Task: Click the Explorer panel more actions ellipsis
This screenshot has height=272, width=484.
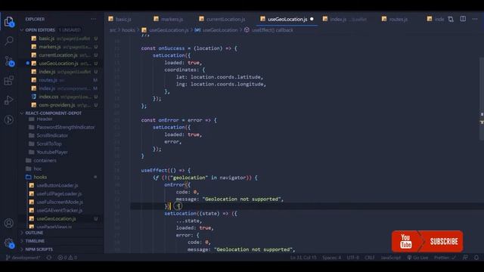Action: 94,19
